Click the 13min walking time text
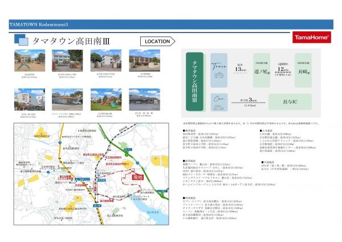Screen dimensions: 342x242 [241, 69]
